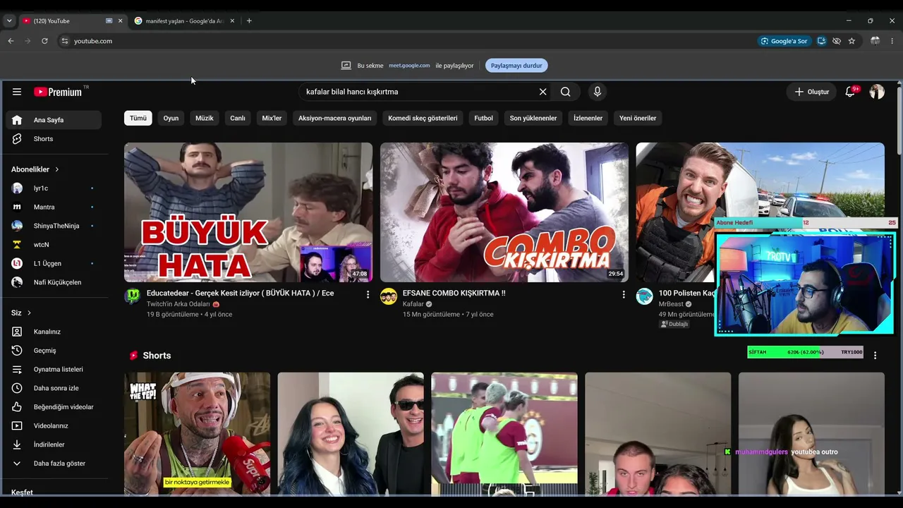Screen dimensions: 903x508
Task: Expand Daha fazla göster in the sidebar
Action: point(54,464)
